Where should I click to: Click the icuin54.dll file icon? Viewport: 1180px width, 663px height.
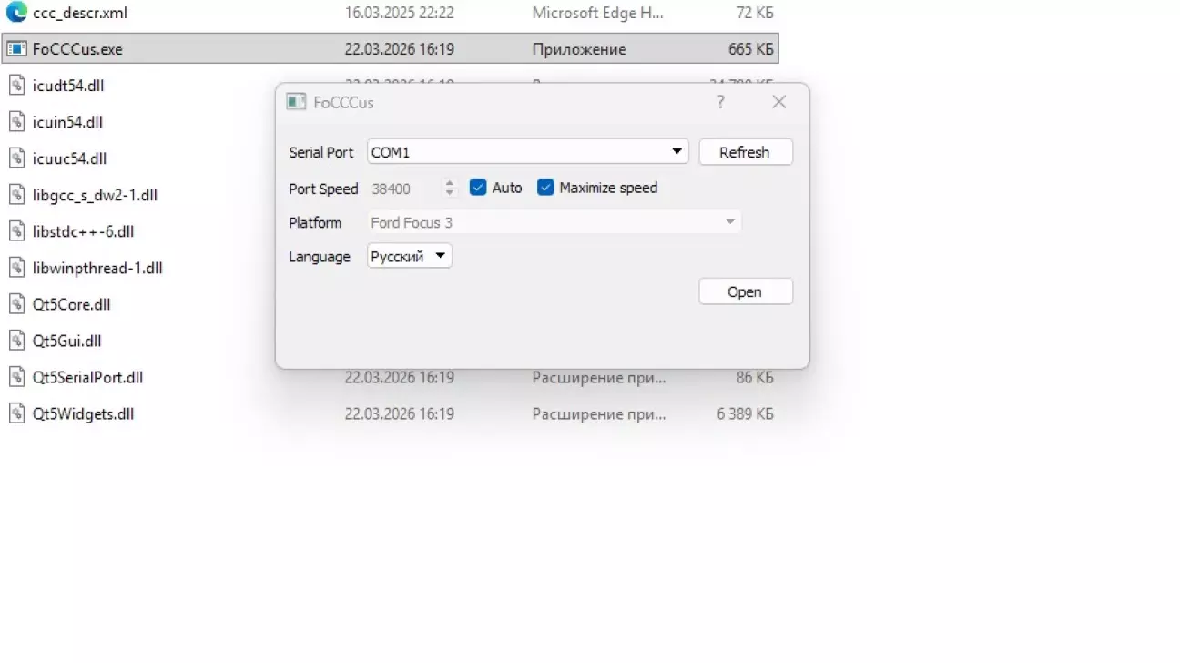click(x=16, y=122)
